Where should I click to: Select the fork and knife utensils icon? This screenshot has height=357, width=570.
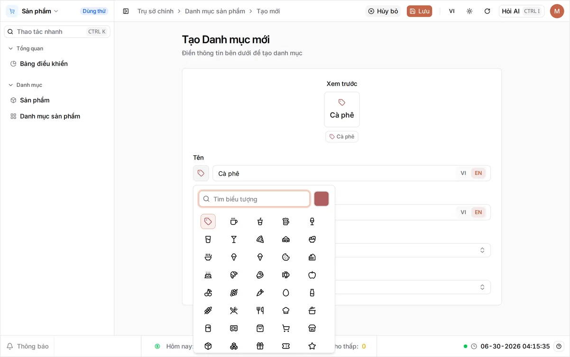pos(260,310)
